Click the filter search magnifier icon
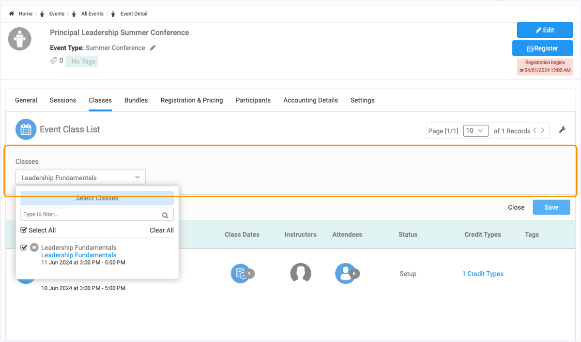This screenshot has height=342, width=581. click(x=165, y=215)
